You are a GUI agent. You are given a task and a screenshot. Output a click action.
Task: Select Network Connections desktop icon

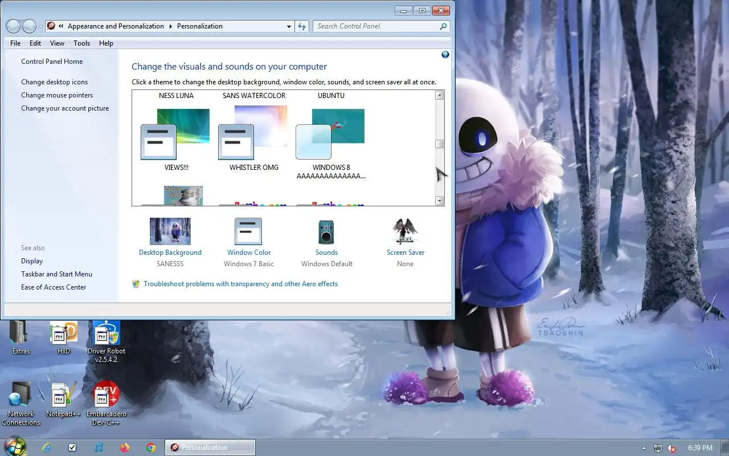pyautogui.click(x=21, y=403)
